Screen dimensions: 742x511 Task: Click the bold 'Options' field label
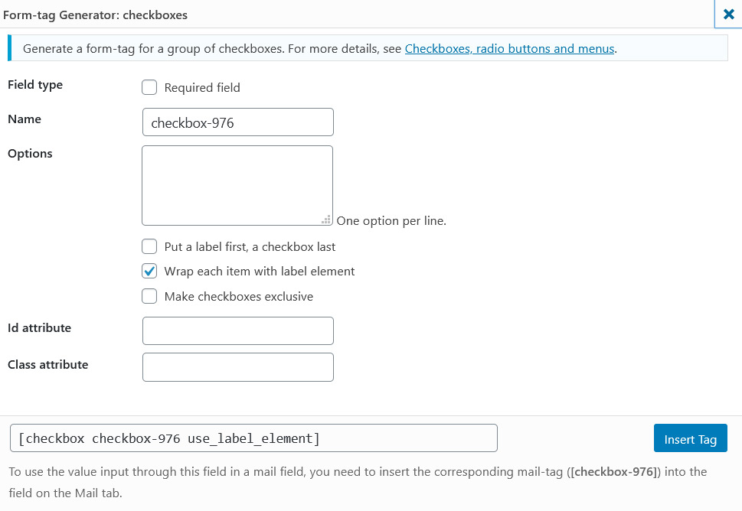[31, 154]
